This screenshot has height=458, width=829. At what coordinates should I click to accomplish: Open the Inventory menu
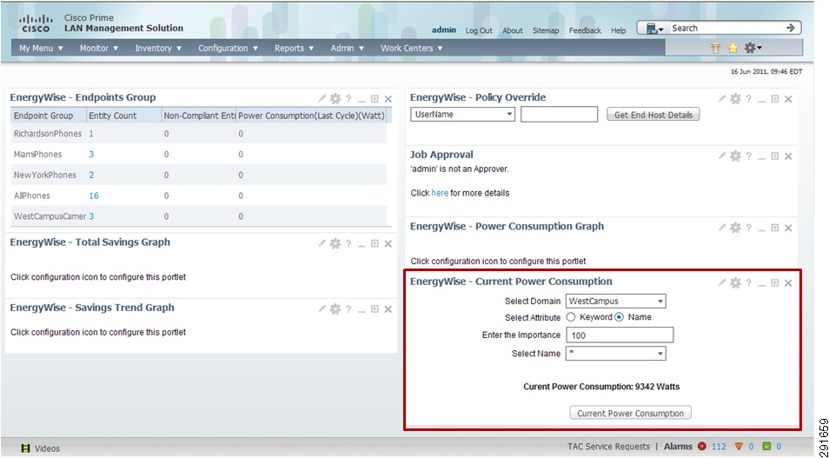pyautogui.click(x=158, y=48)
